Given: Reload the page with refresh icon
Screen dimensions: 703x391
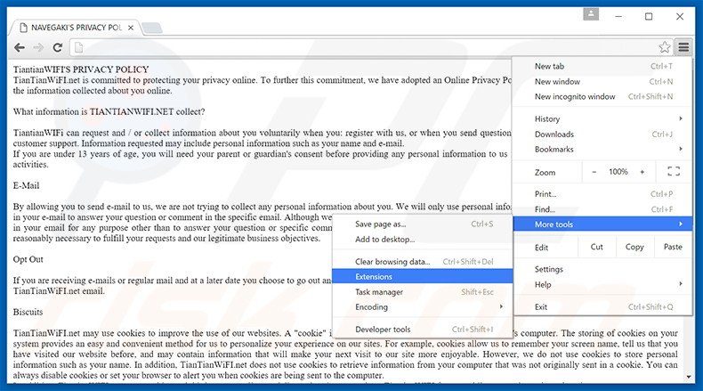Looking at the screenshot, I should (57, 47).
